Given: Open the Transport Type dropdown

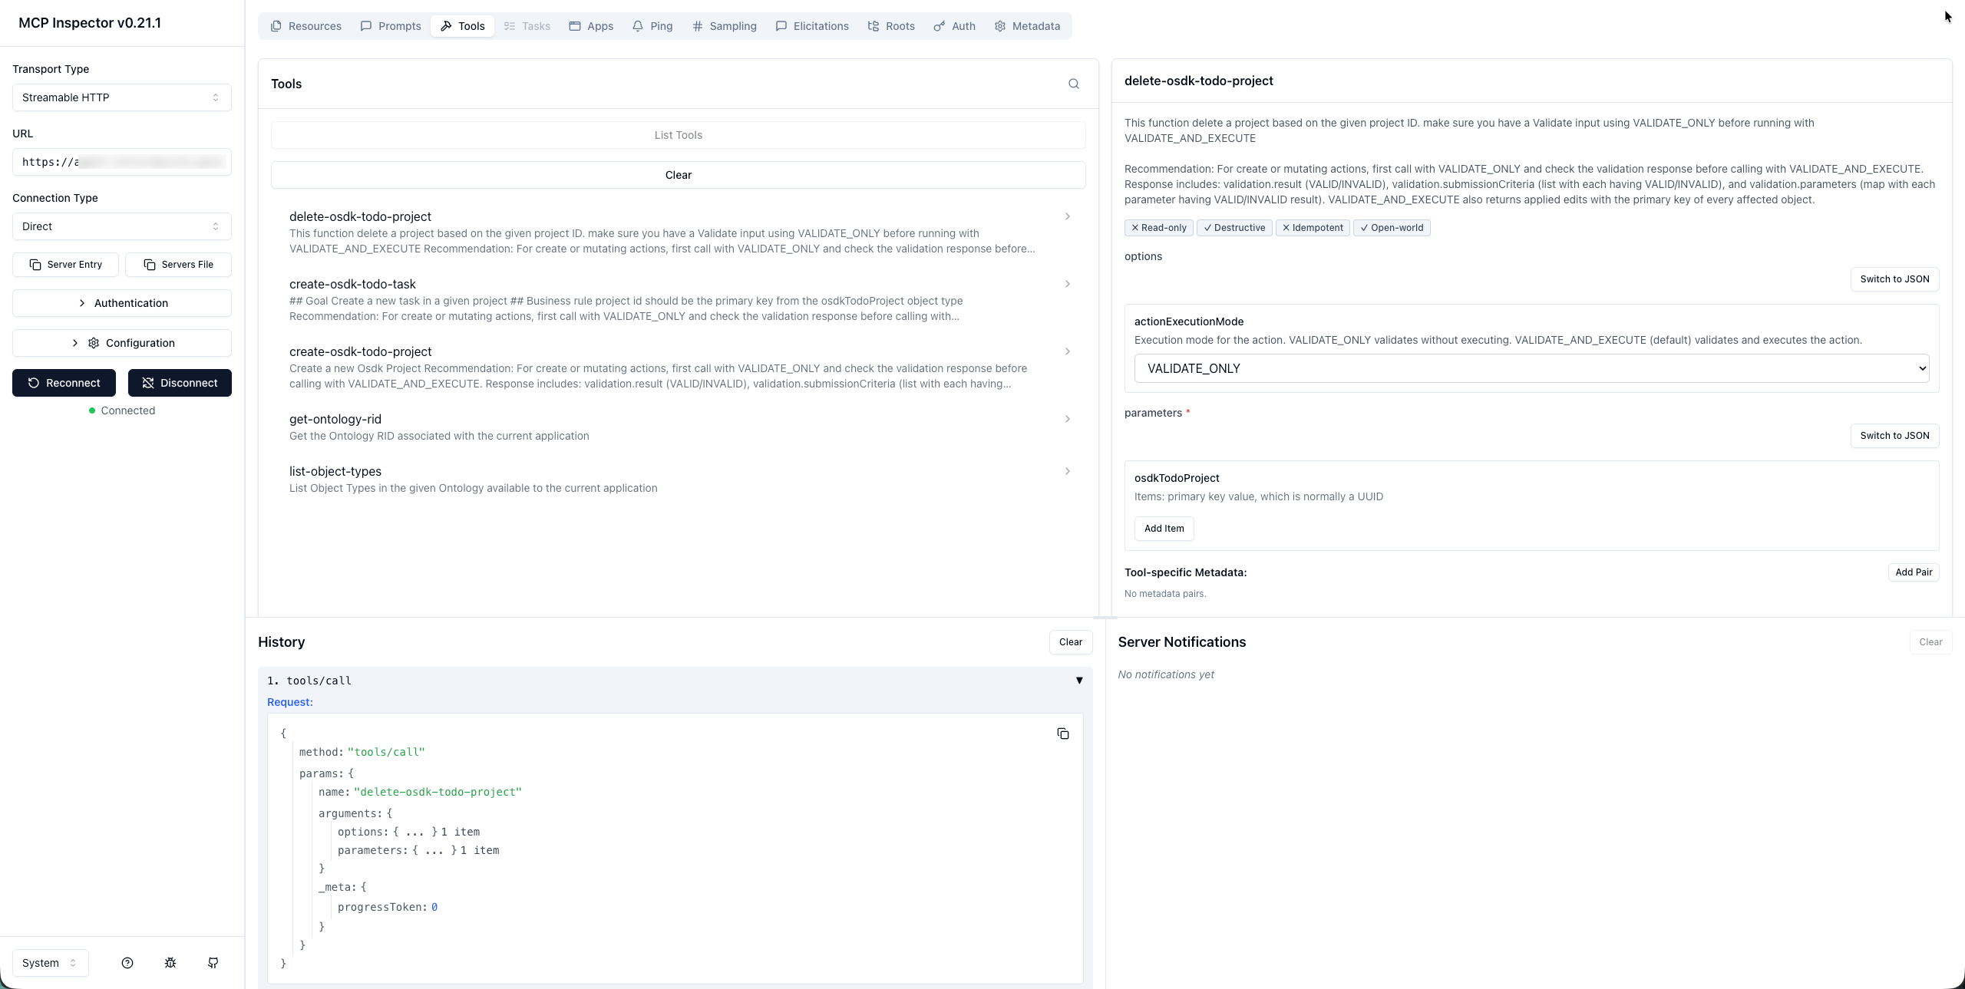Looking at the screenshot, I should (x=122, y=97).
